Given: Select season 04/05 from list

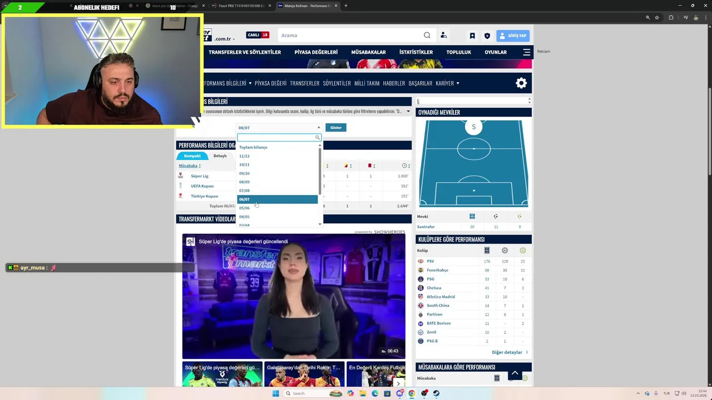Looking at the screenshot, I should tap(244, 217).
